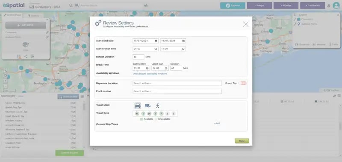The image size is (342, 162).
Task: Click the end date field 19/07/2024
Action: tap(173, 41)
